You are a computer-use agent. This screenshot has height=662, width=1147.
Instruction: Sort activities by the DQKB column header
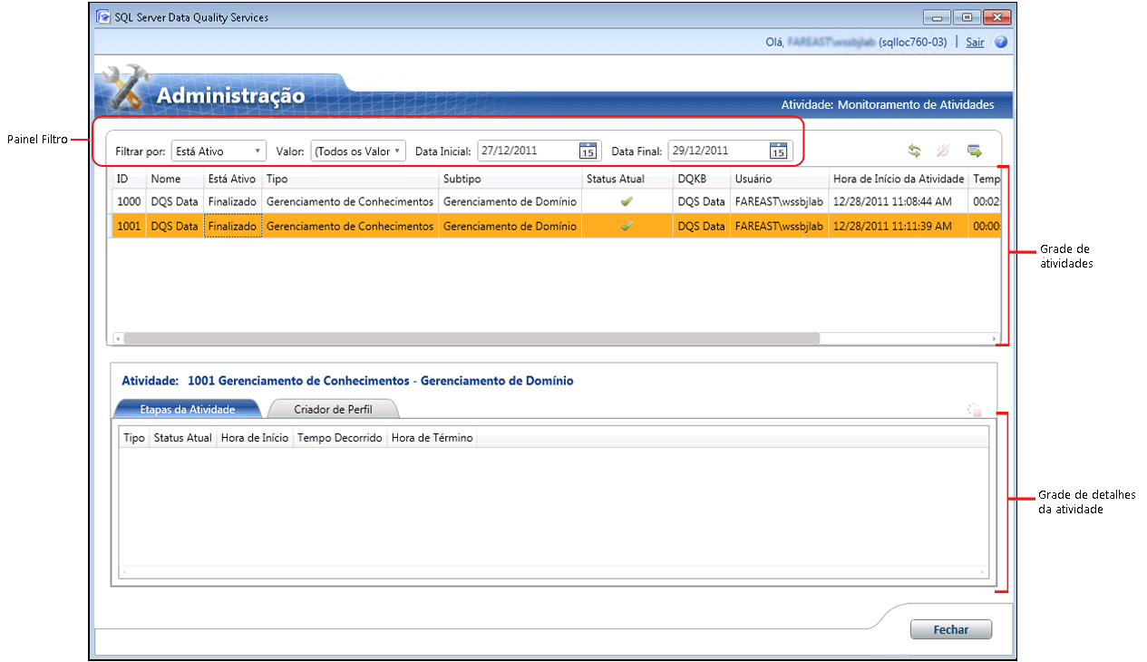click(702, 179)
